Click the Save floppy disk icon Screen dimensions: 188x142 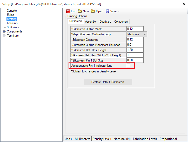tap(108, 11)
